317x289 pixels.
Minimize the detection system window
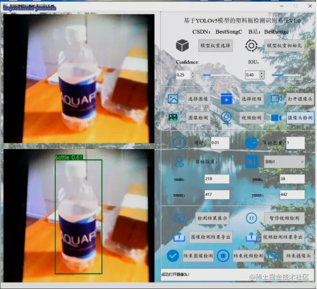point(282,6)
